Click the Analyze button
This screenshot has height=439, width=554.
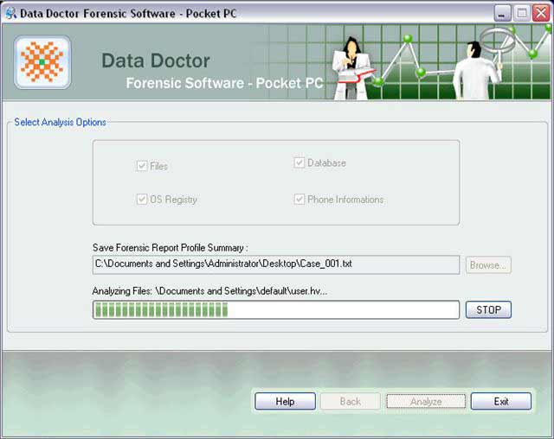426,401
